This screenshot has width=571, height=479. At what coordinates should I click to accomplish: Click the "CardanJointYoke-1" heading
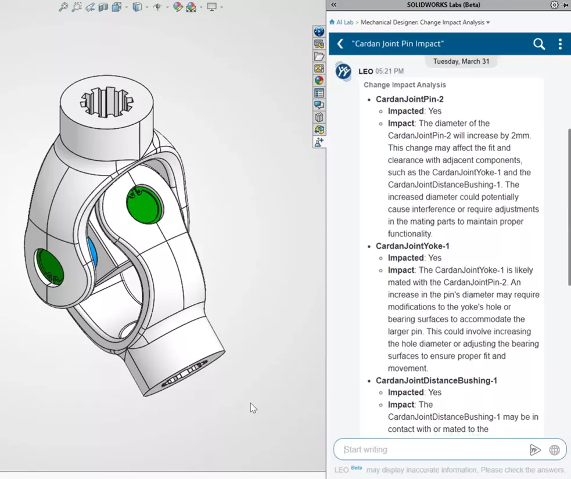pos(412,246)
